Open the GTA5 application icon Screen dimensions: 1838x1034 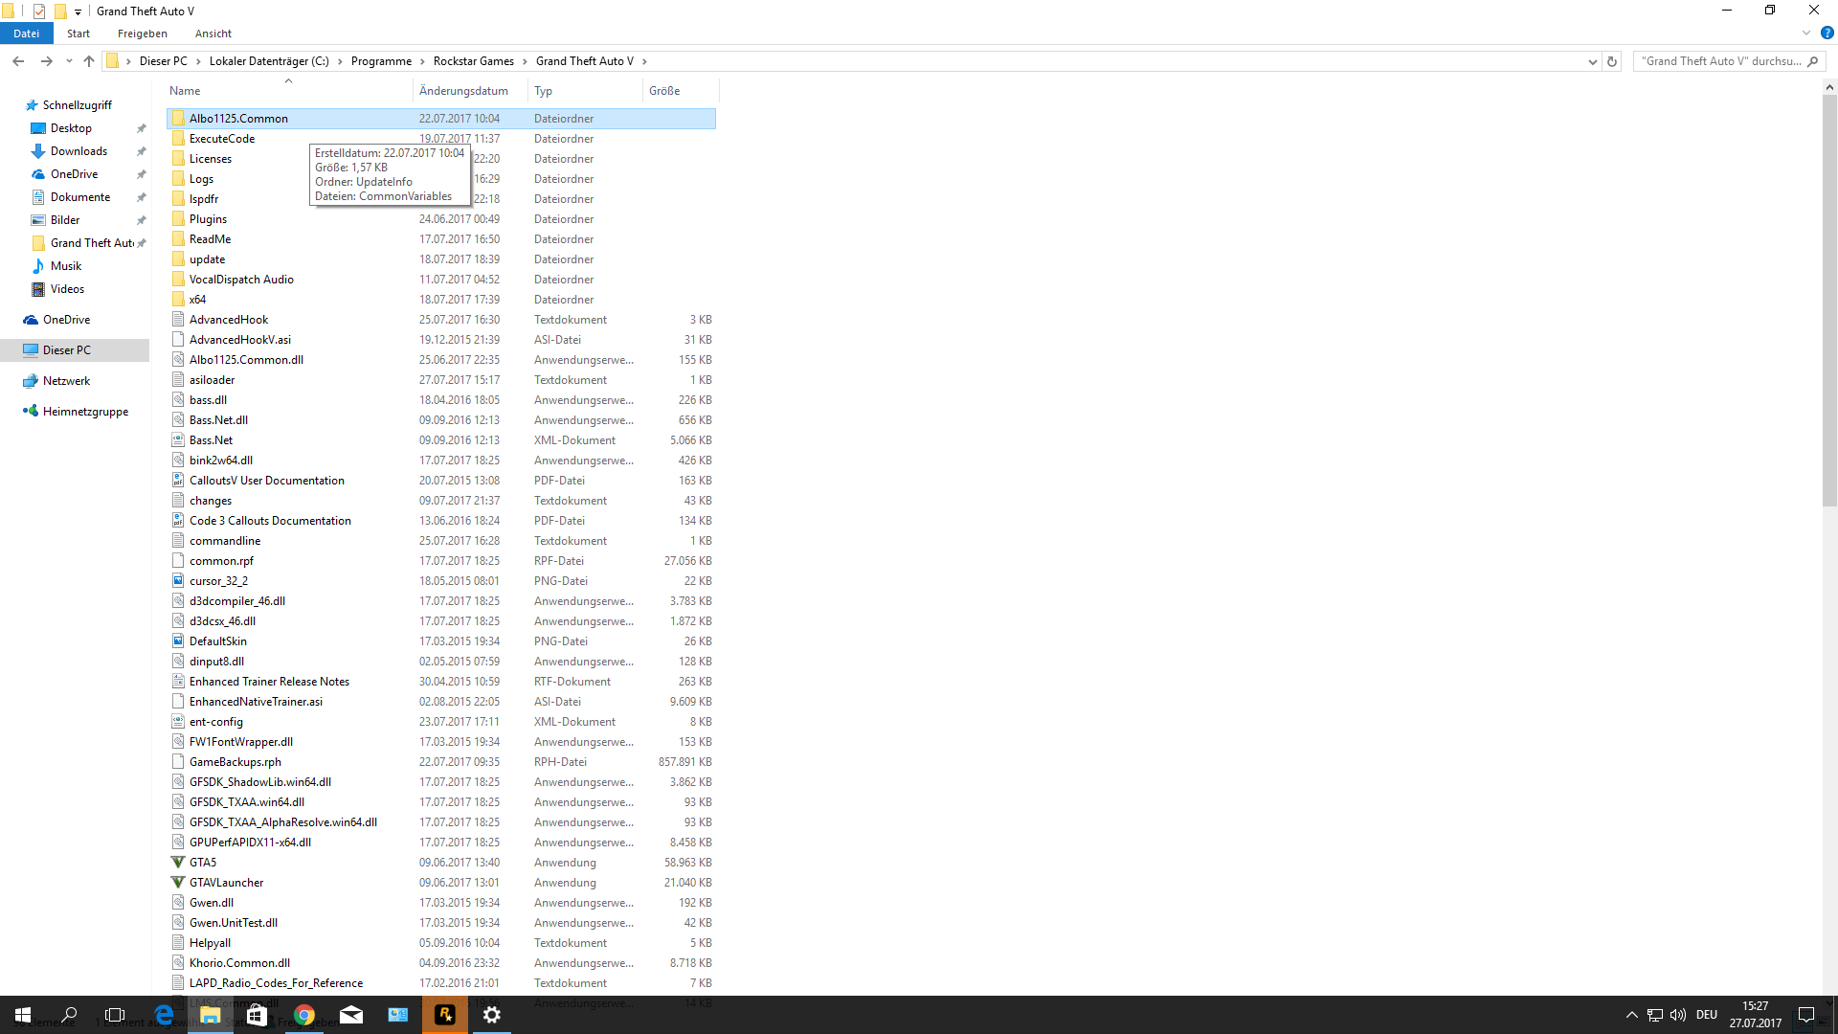pyautogui.click(x=178, y=863)
